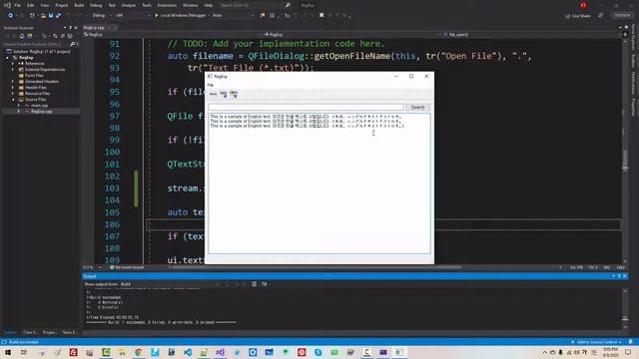639x359 pixels.
Task: Open the Windows Start menu
Action: tap(8, 352)
